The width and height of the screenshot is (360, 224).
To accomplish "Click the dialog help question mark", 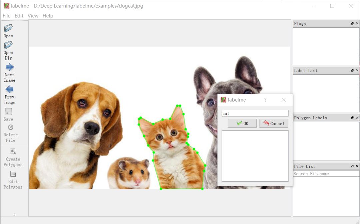I will pyautogui.click(x=265, y=100).
